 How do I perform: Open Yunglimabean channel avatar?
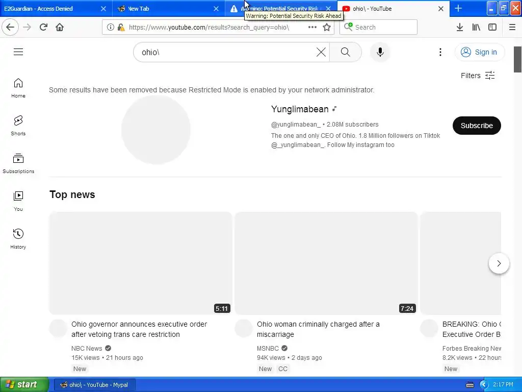pyautogui.click(x=156, y=130)
